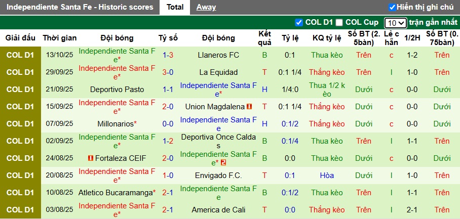The height and width of the screenshot is (219, 460).
Task: Click the red card badge on the 24/08/25 away team
Action: (223, 162)
